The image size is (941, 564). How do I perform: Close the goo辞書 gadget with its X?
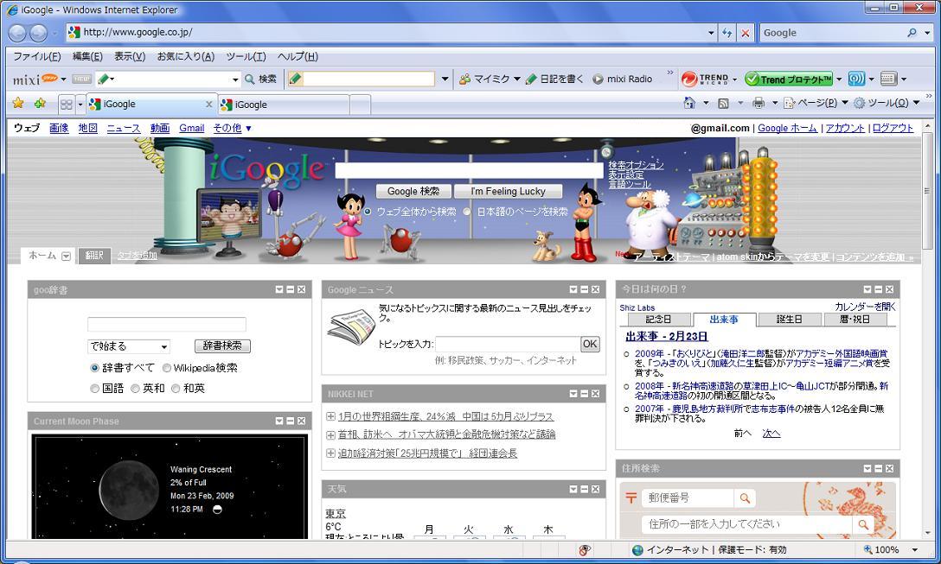pos(301,289)
